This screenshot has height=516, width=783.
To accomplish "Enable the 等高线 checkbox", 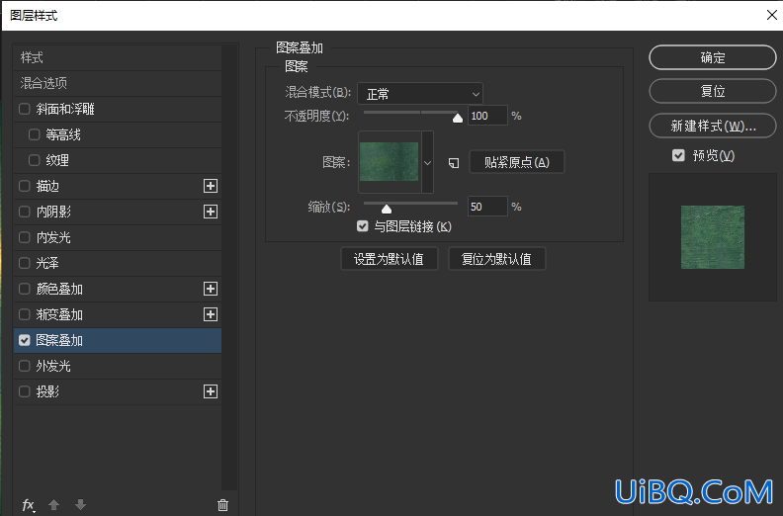I will tap(34, 134).
